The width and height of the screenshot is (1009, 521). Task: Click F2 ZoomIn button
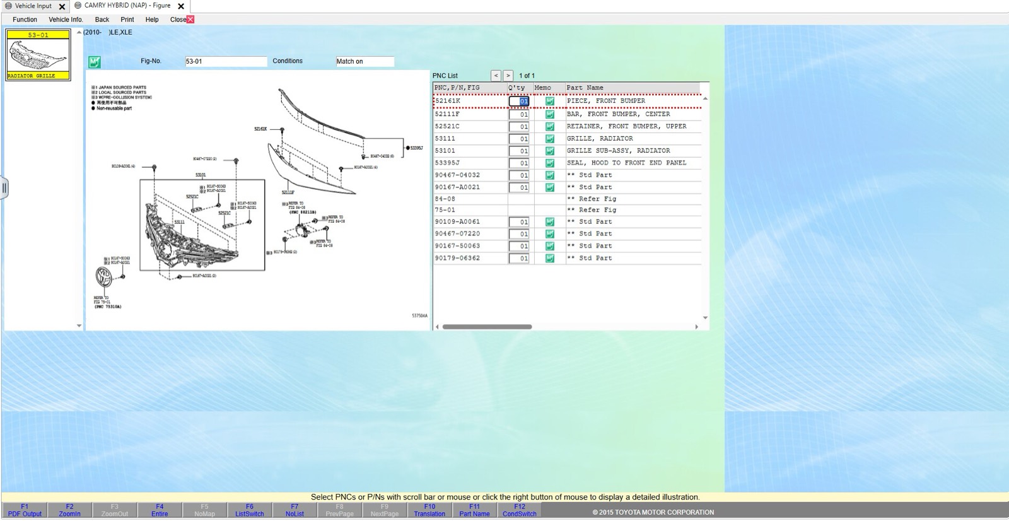coord(69,510)
